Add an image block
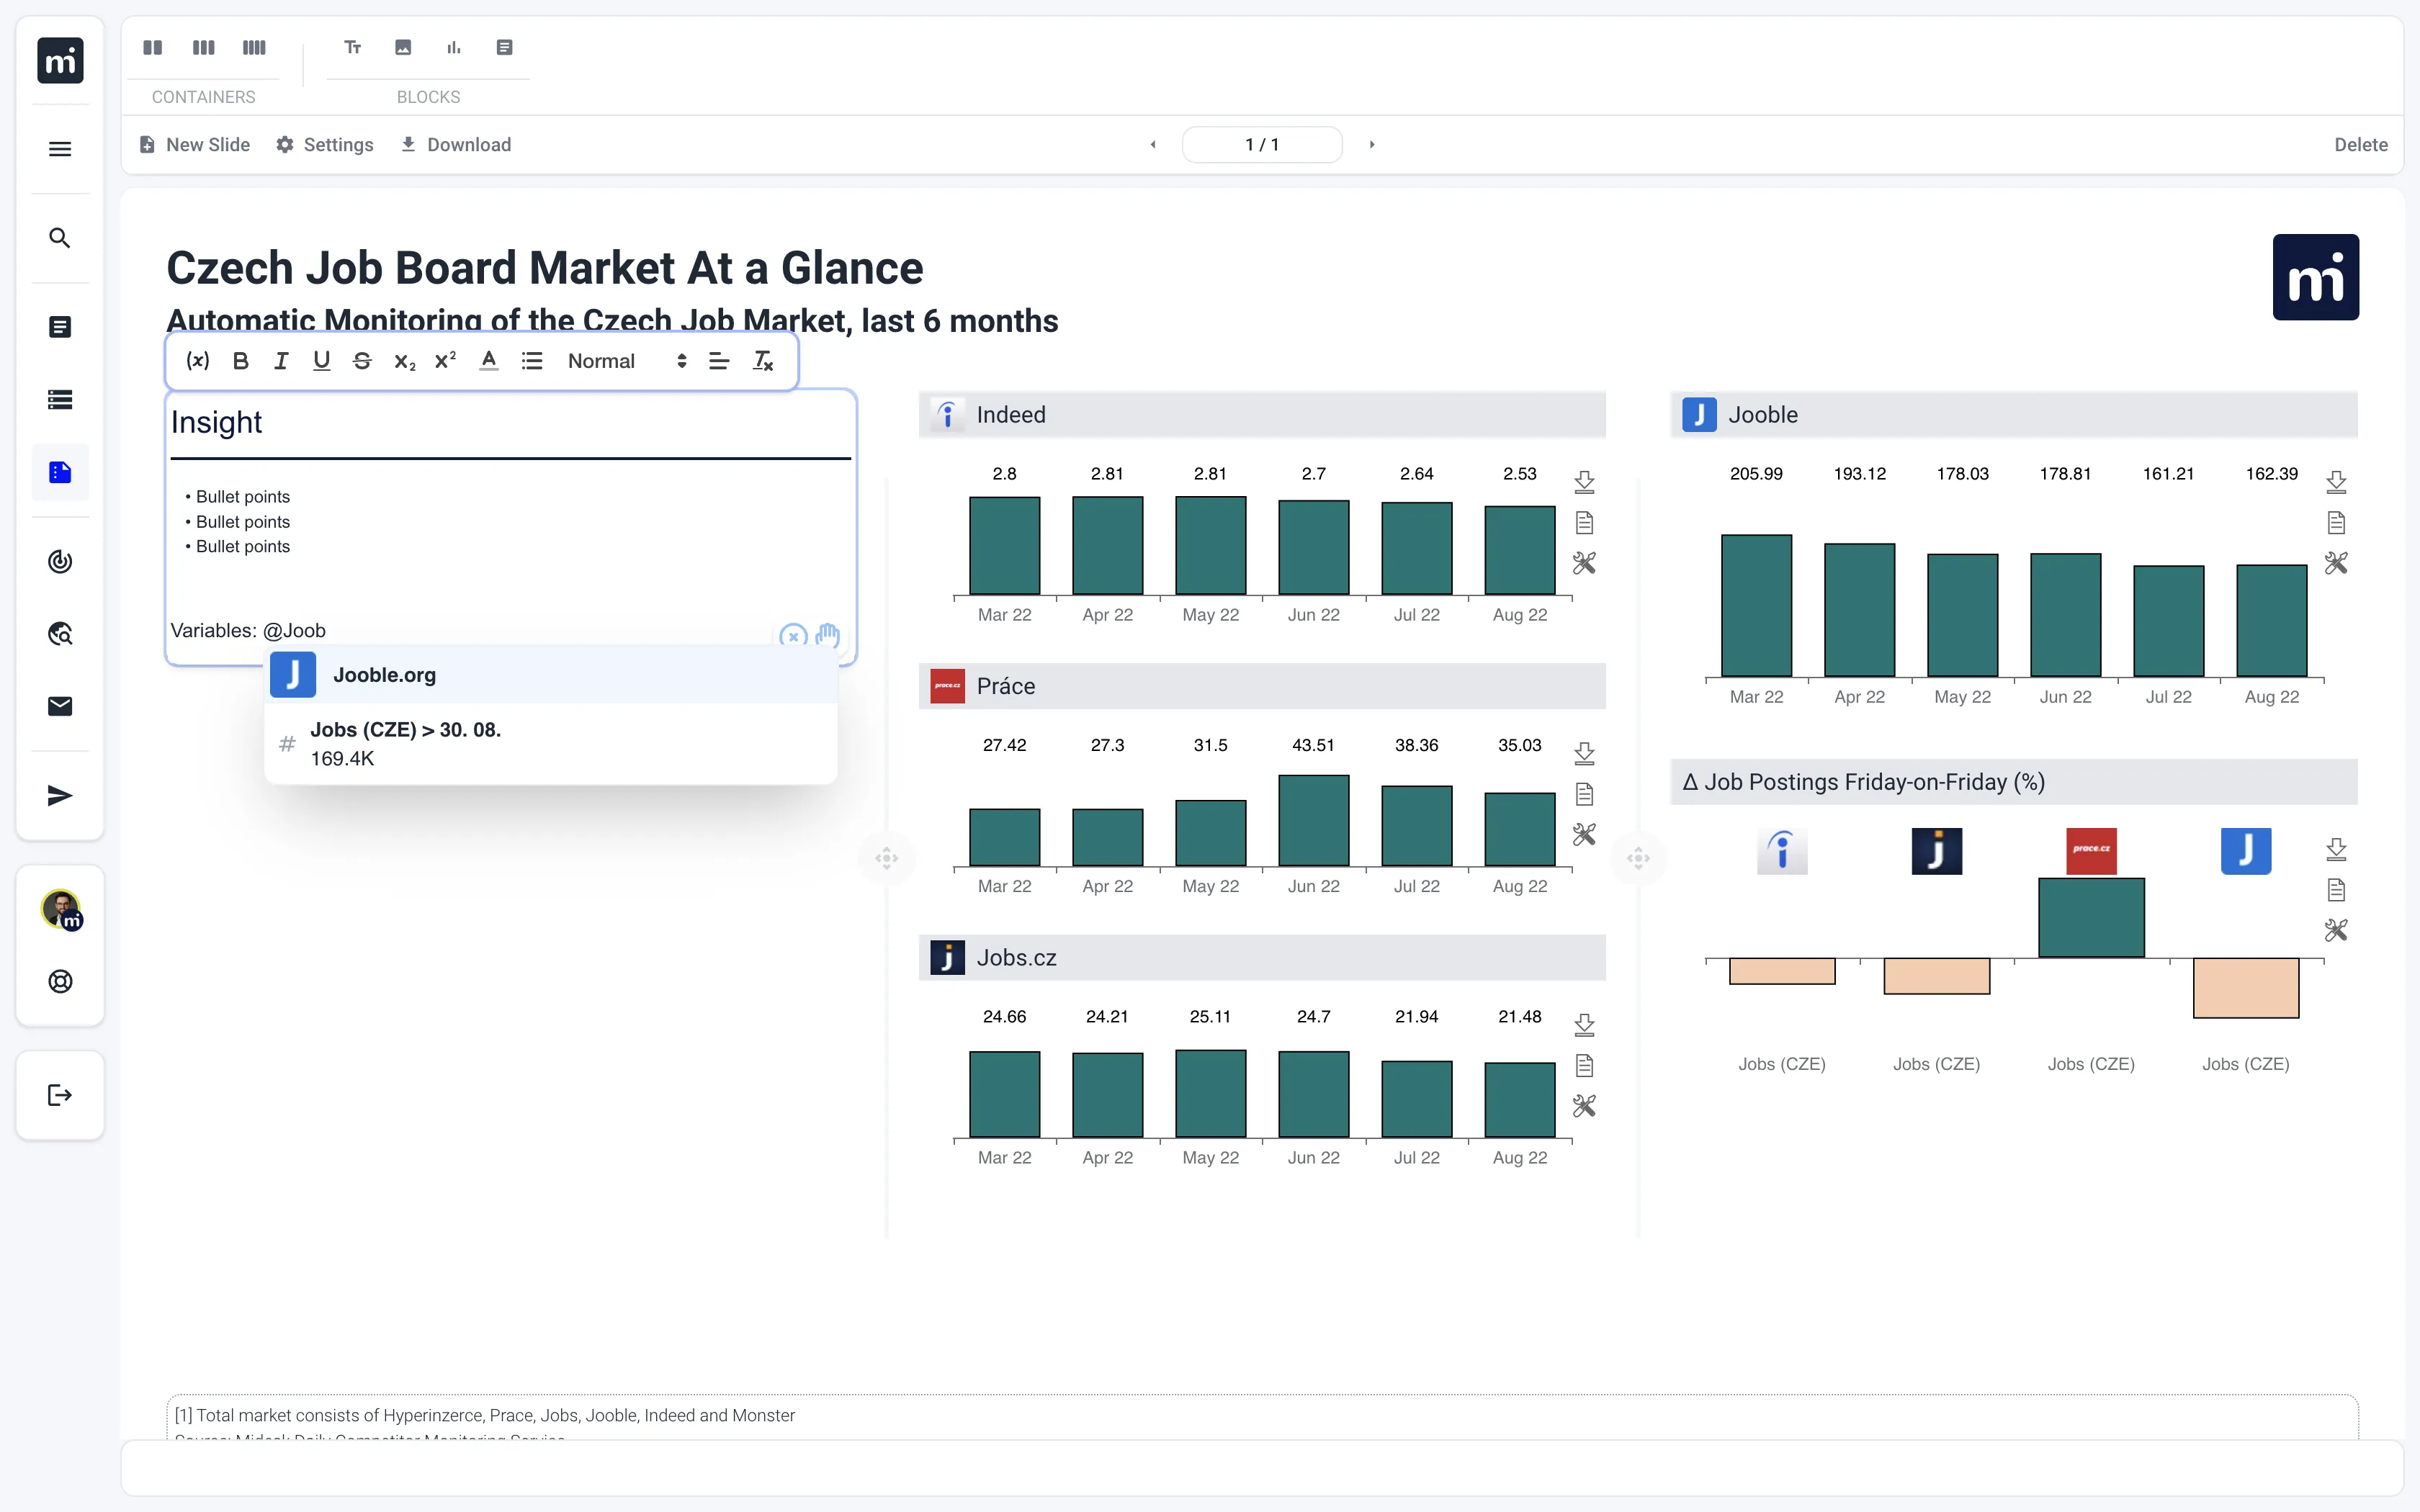2420x1512 pixels. [x=403, y=47]
